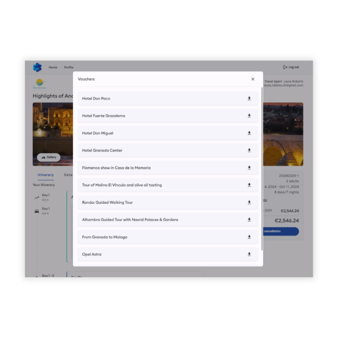Click the laura.roberts.nh@gmail.com email text
The image size is (338, 338).
pyautogui.click(x=284, y=85)
